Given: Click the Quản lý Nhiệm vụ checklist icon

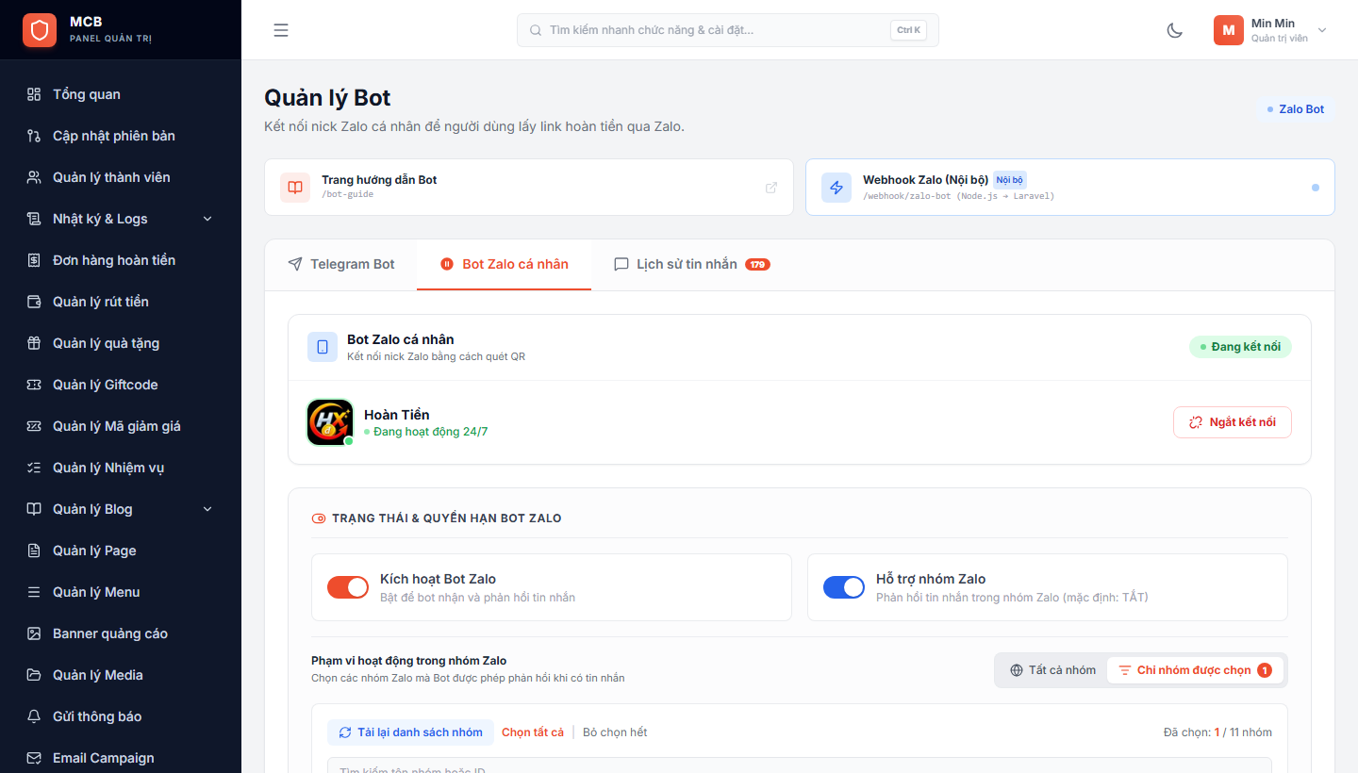Looking at the screenshot, I should (x=34, y=468).
